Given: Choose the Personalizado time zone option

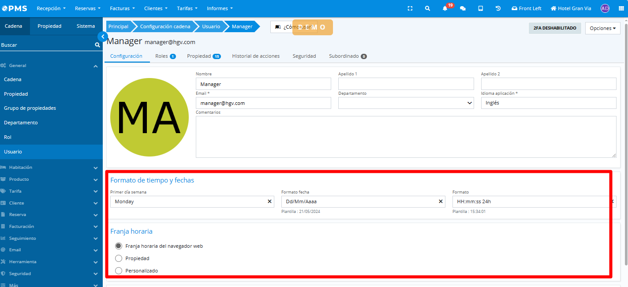Looking at the screenshot, I should click(119, 271).
